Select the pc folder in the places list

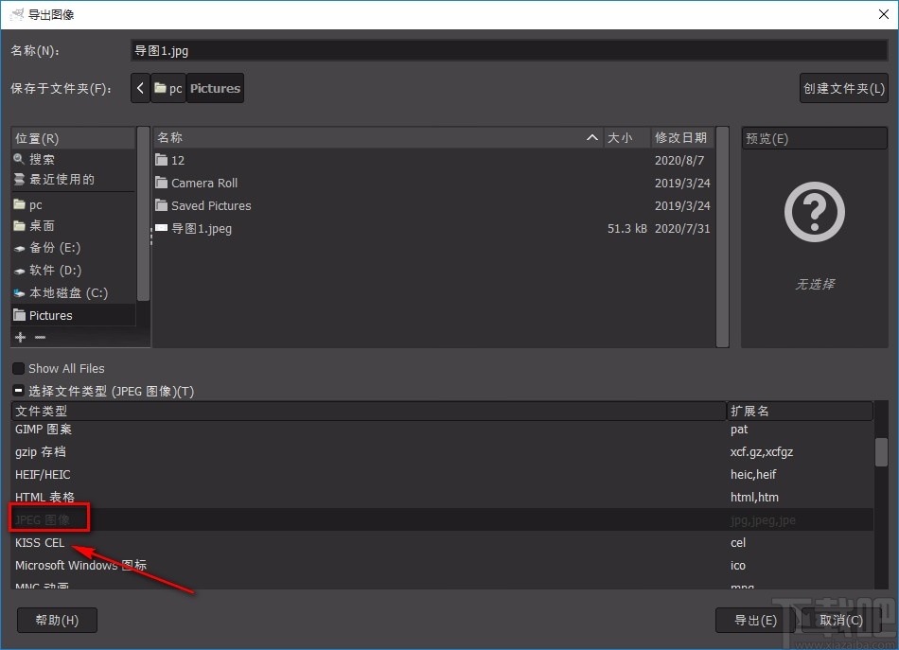point(73,204)
